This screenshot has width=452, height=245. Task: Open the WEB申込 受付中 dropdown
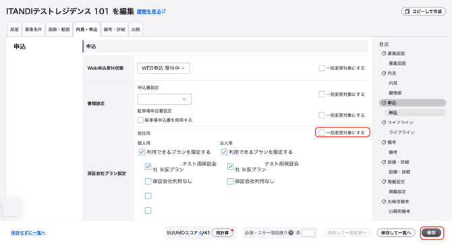(163, 68)
